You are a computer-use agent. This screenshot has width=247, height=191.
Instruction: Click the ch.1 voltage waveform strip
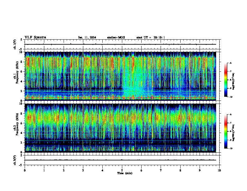[x=122, y=44]
